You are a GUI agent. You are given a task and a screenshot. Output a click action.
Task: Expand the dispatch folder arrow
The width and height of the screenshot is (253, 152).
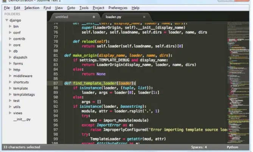tap(10, 57)
